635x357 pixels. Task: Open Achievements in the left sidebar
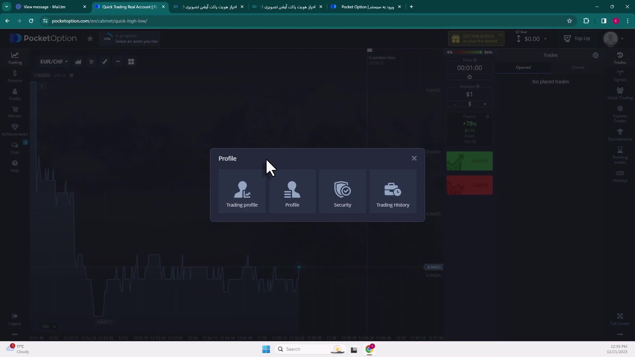[15, 130]
